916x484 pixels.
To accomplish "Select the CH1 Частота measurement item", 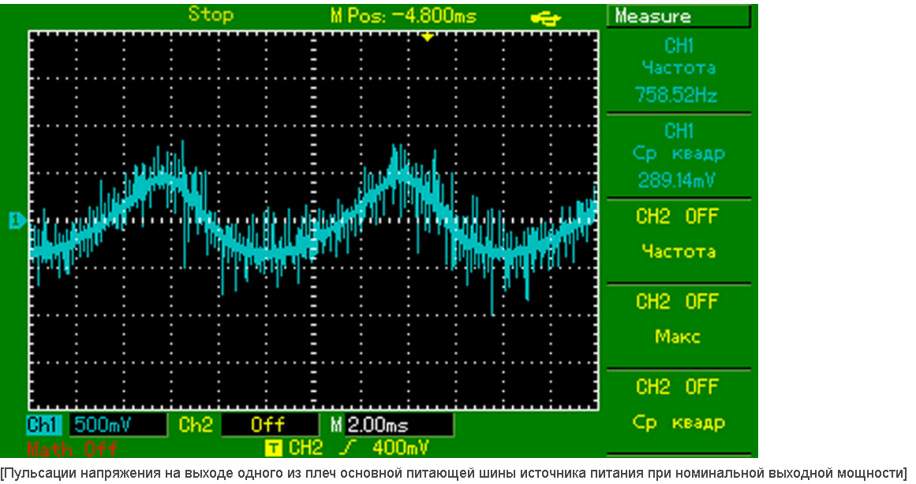I will (x=679, y=70).
